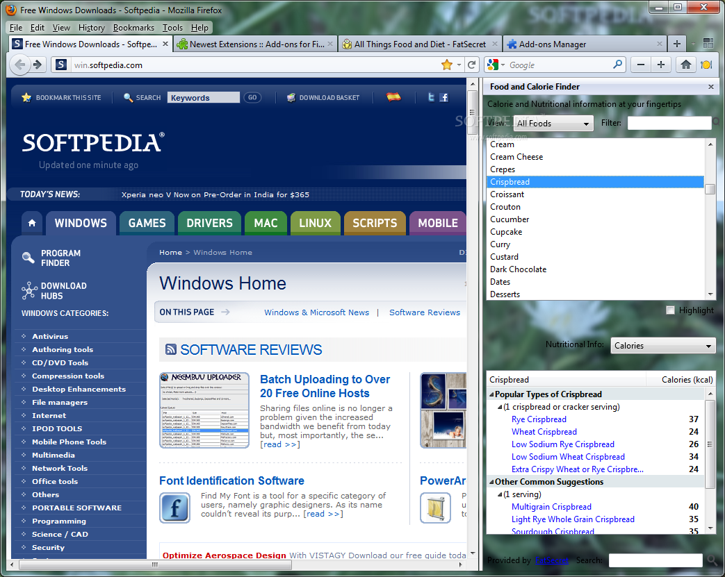Click the Filter text field
This screenshot has height=577, width=725.
(x=669, y=123)
